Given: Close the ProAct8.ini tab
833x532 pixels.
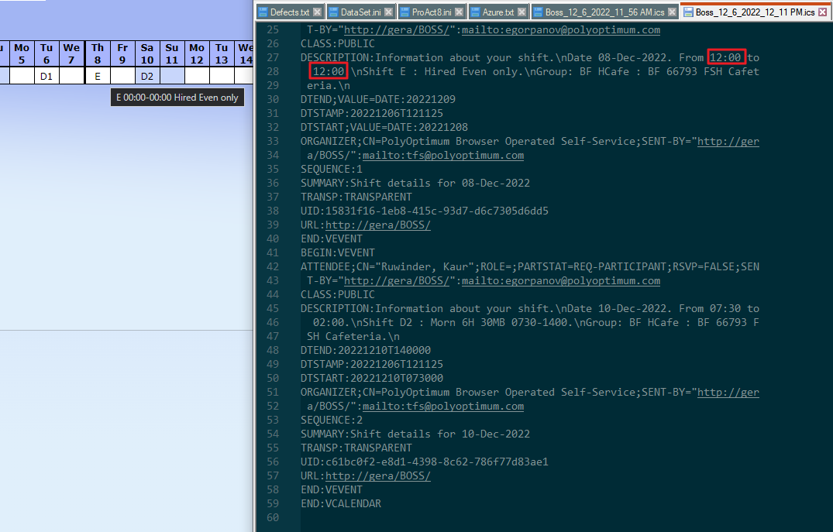Looking at the screenshot, I should [459, 12].
